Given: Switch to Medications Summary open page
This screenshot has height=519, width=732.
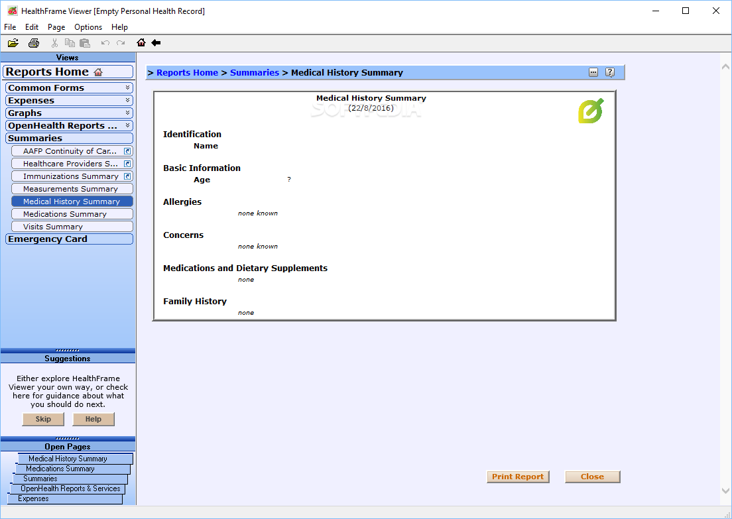Looking at the screenshot, I should click(72, 469).
